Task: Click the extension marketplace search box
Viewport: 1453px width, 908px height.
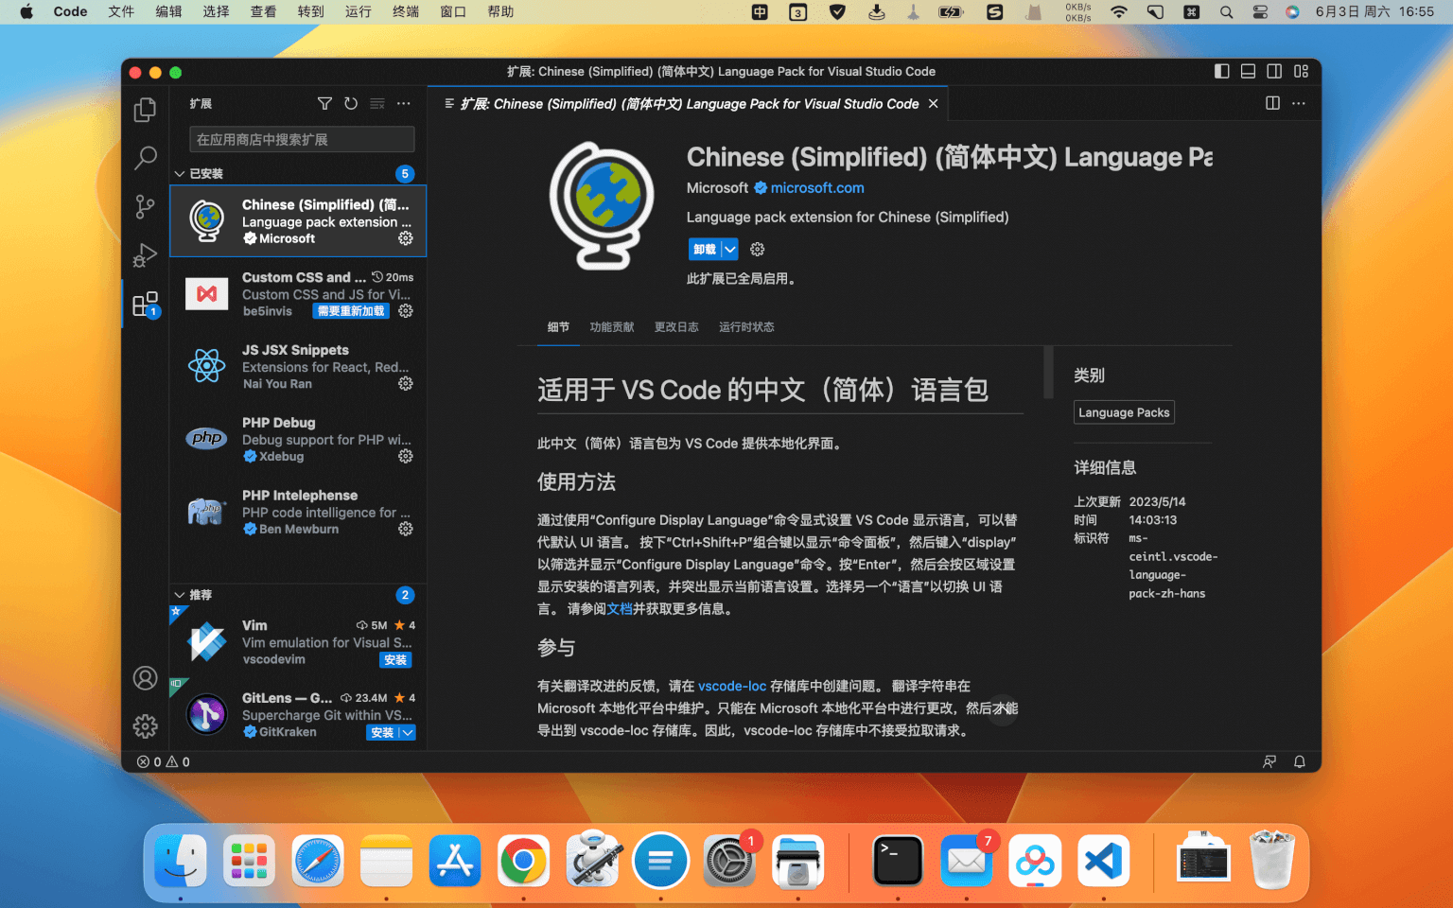Action: point(301,139)
